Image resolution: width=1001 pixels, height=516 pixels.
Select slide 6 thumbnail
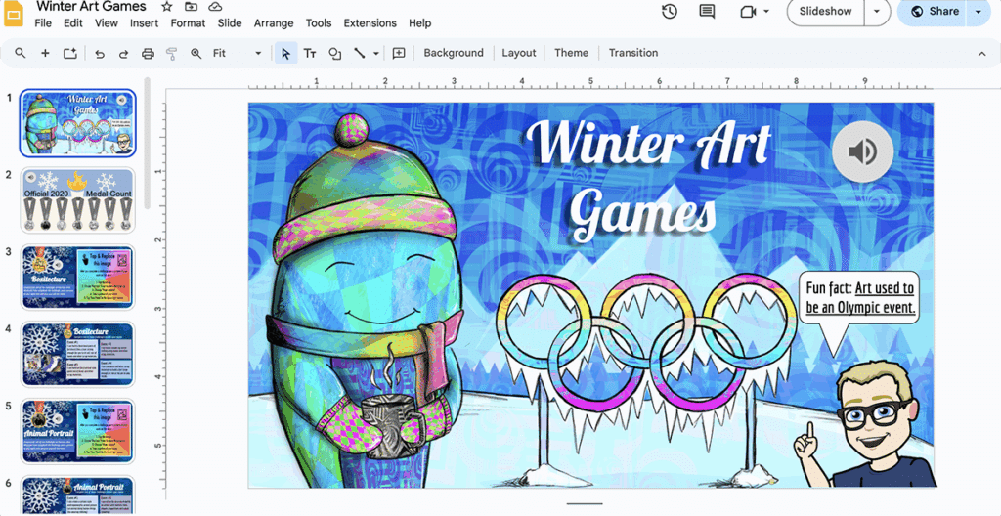pyautogui.click(x=78, y=495)
